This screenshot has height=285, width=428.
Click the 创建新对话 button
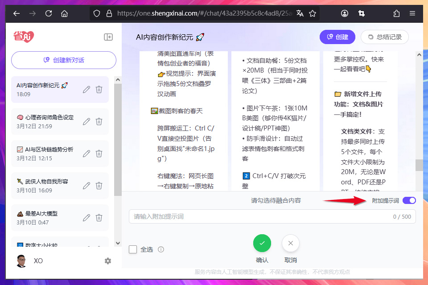[x=63, y=60]
